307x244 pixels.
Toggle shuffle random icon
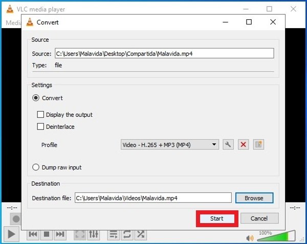(x=141, y=234)
